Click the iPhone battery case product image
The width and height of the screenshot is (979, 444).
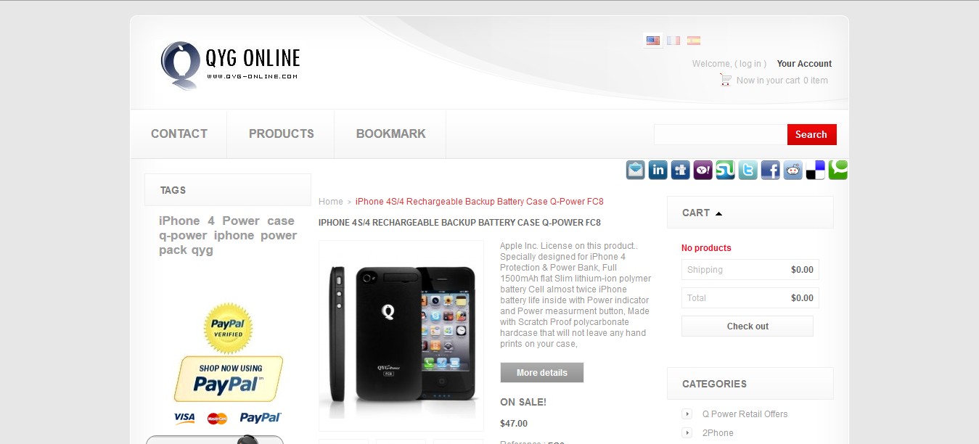[x=401, y=336]
